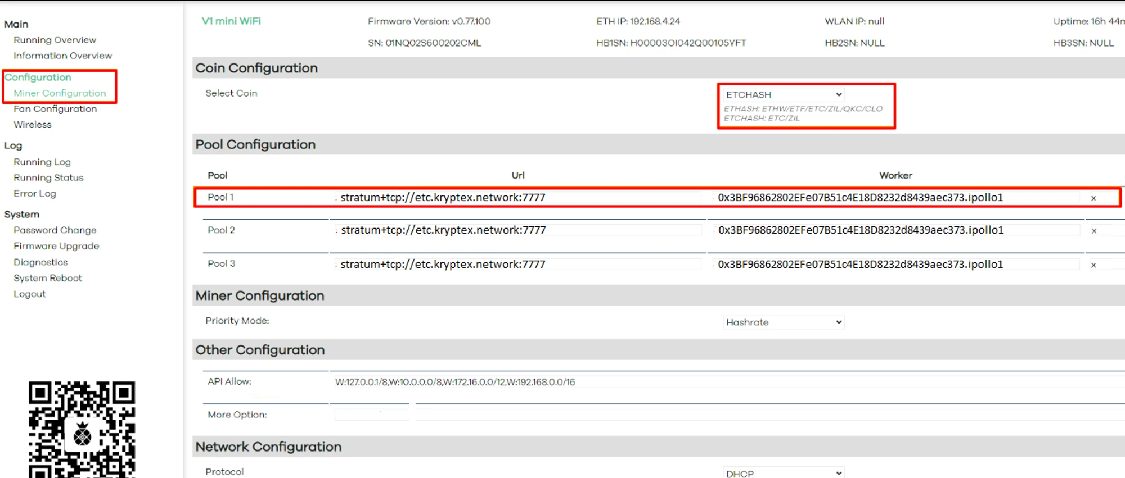Viewport: 1125px width, 478px height.
Task: Click the x icon for Pool 2
Action: (1093, 231)
